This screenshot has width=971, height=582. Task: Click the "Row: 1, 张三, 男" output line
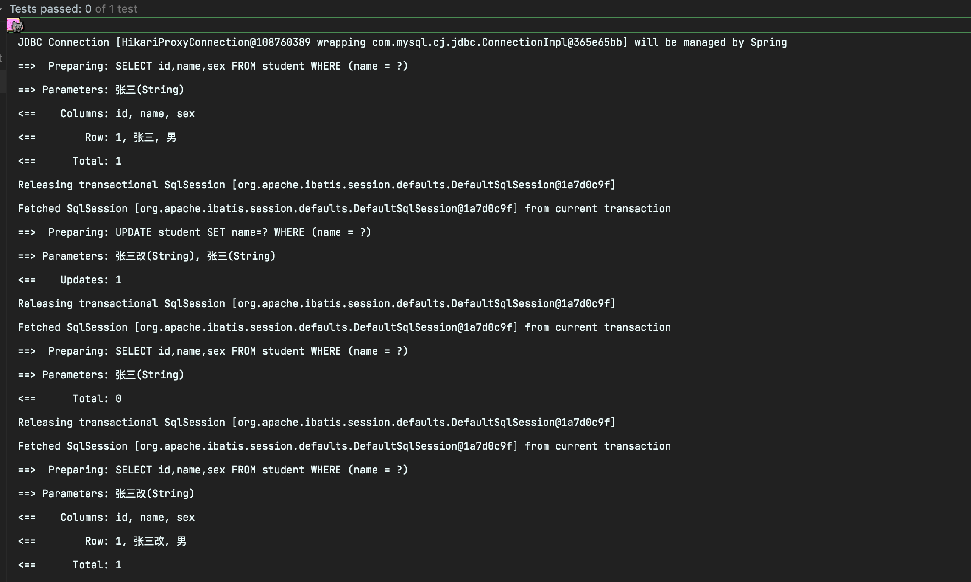pyautogui.click(x=130, y=137)
